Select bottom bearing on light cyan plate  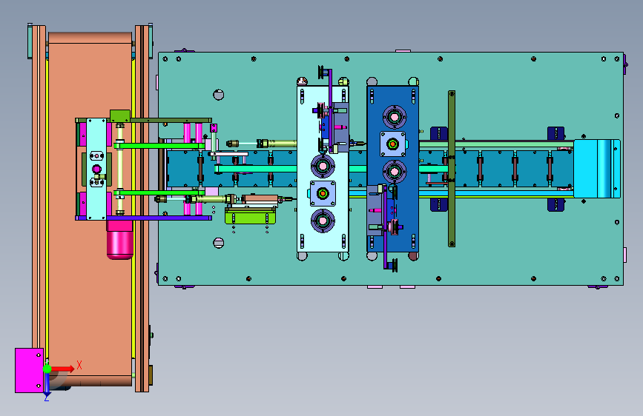click(323, 221)
